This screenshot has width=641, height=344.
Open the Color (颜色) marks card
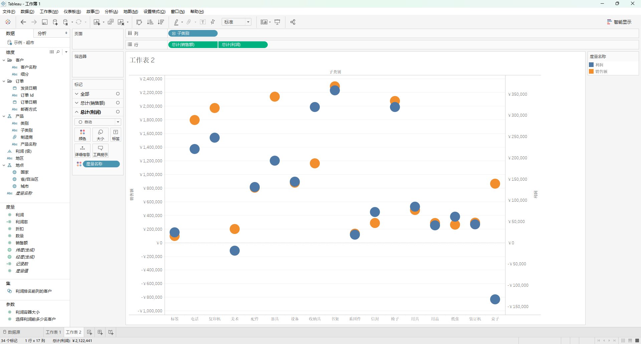coord(82,135)
